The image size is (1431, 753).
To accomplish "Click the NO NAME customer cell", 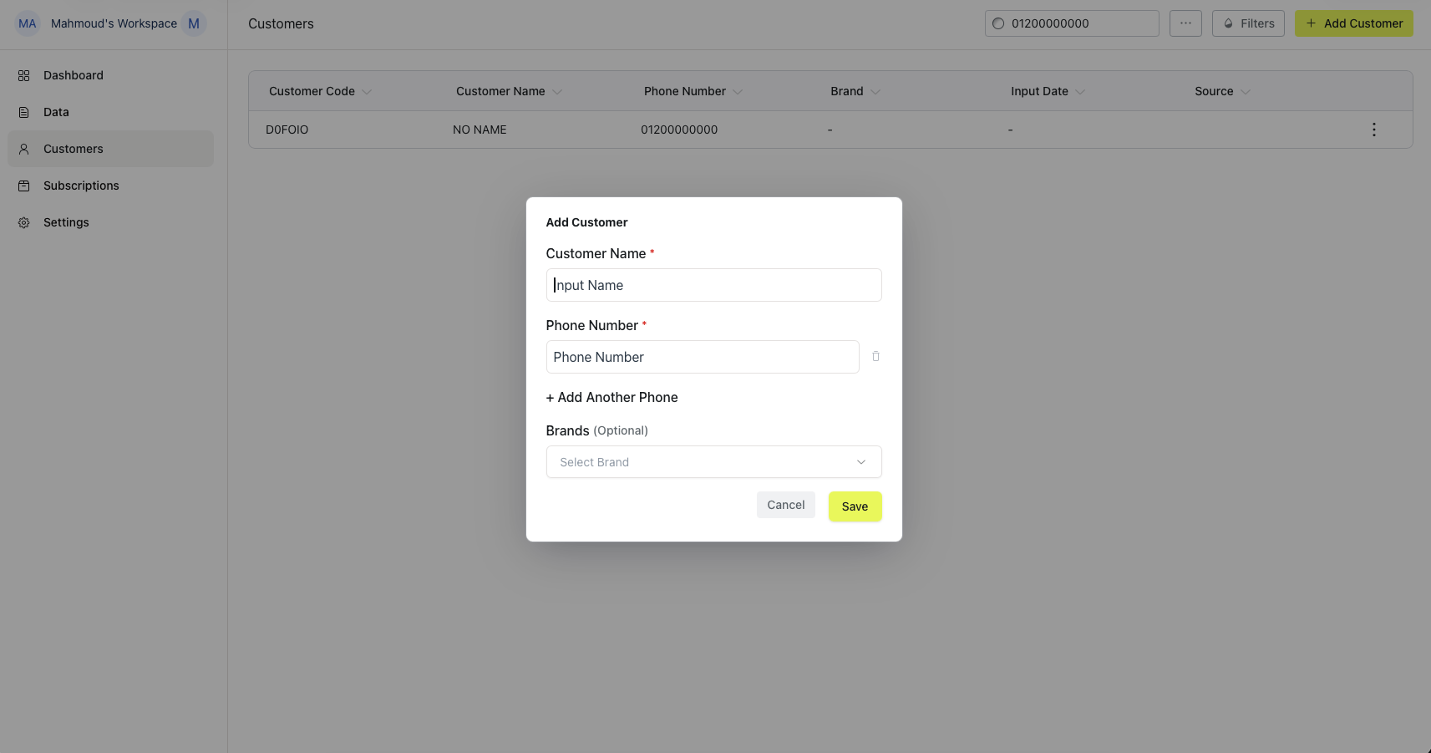I will tap(480, 130).
